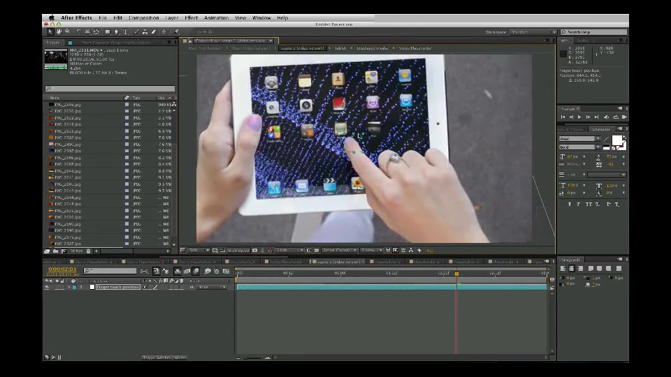Open the Layer menu
Viewport: 671px width, 377px height.
click(172, 18)
